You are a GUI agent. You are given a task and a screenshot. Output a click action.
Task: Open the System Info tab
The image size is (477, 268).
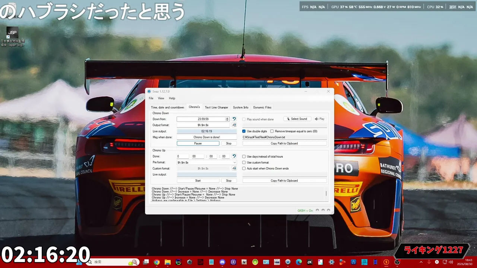coord(241,108)
